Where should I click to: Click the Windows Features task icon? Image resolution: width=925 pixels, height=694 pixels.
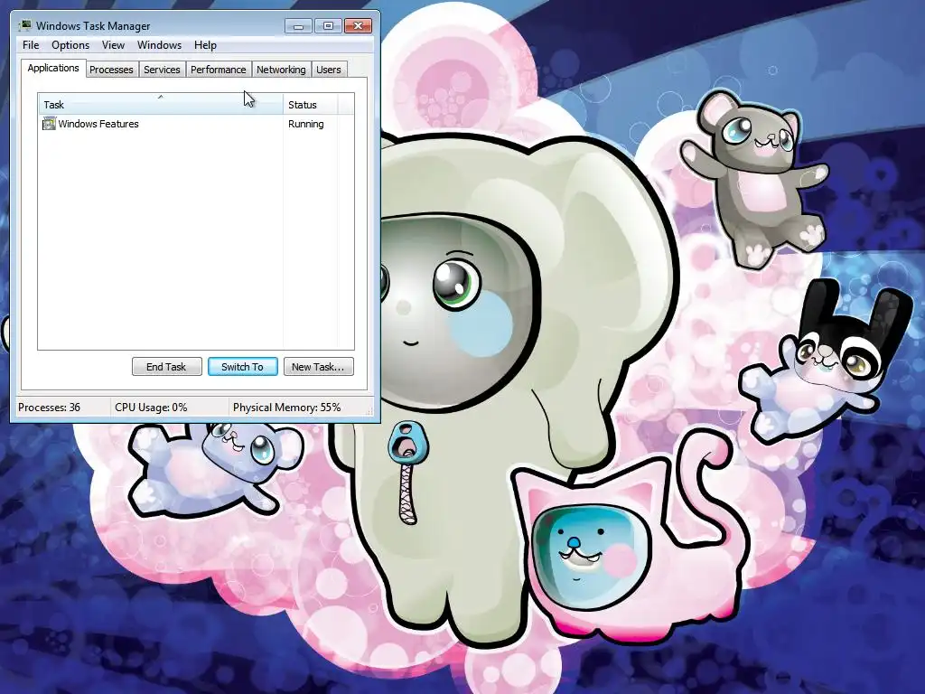pos(49,124)
